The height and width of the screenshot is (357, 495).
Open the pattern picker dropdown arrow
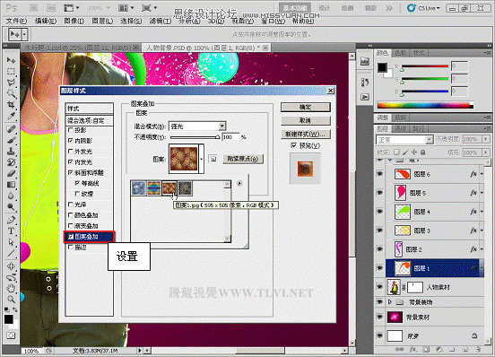pyautogui.click(x=202, y=159)
